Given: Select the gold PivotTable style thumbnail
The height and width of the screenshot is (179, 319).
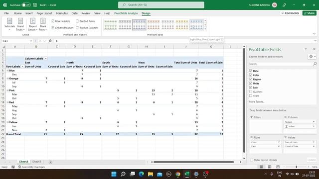Looking at the screenshot, I should click(x=182, y=25).
